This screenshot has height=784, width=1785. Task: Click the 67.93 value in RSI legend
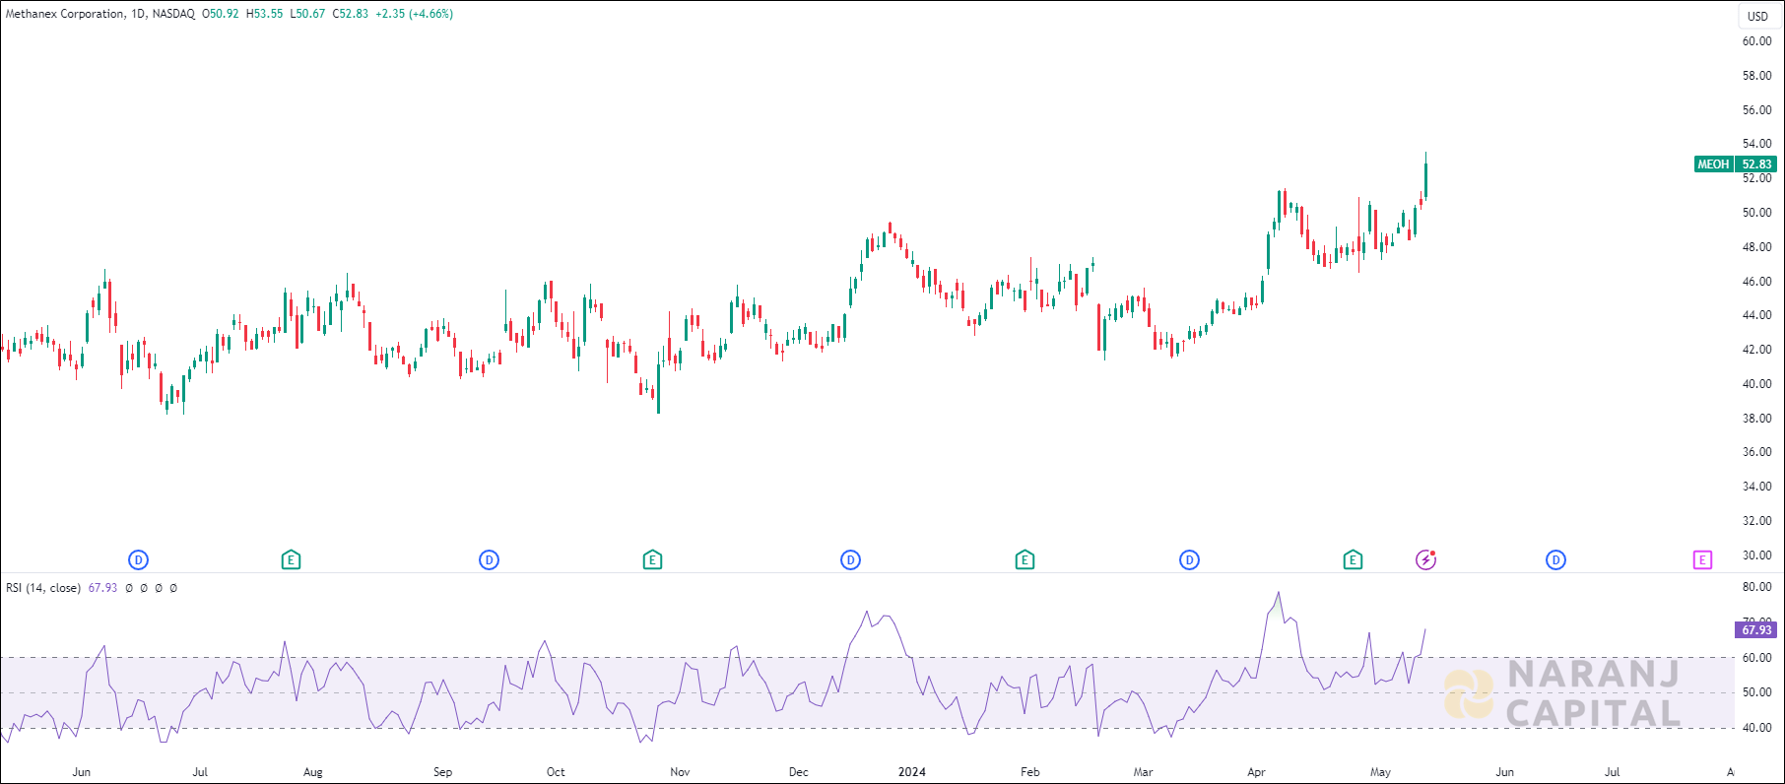(102, 588)
